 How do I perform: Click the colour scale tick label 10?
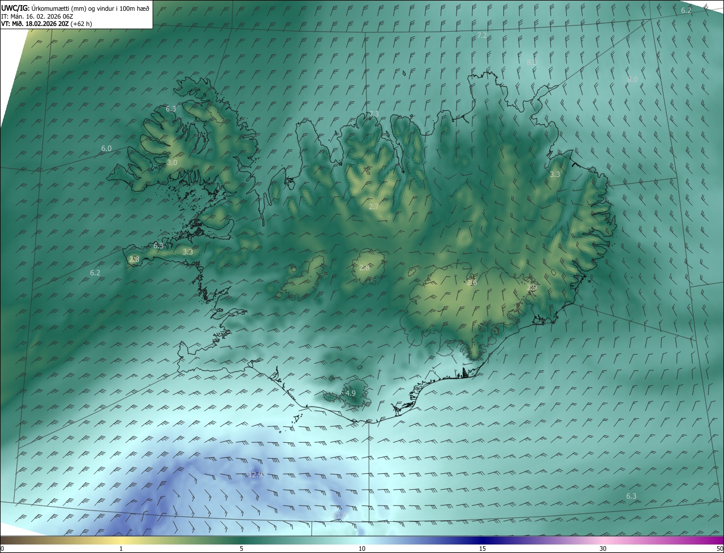[x=362, y=549]
